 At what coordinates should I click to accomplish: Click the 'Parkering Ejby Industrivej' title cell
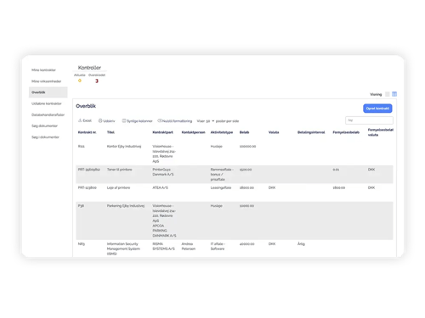tap(126, 206)
